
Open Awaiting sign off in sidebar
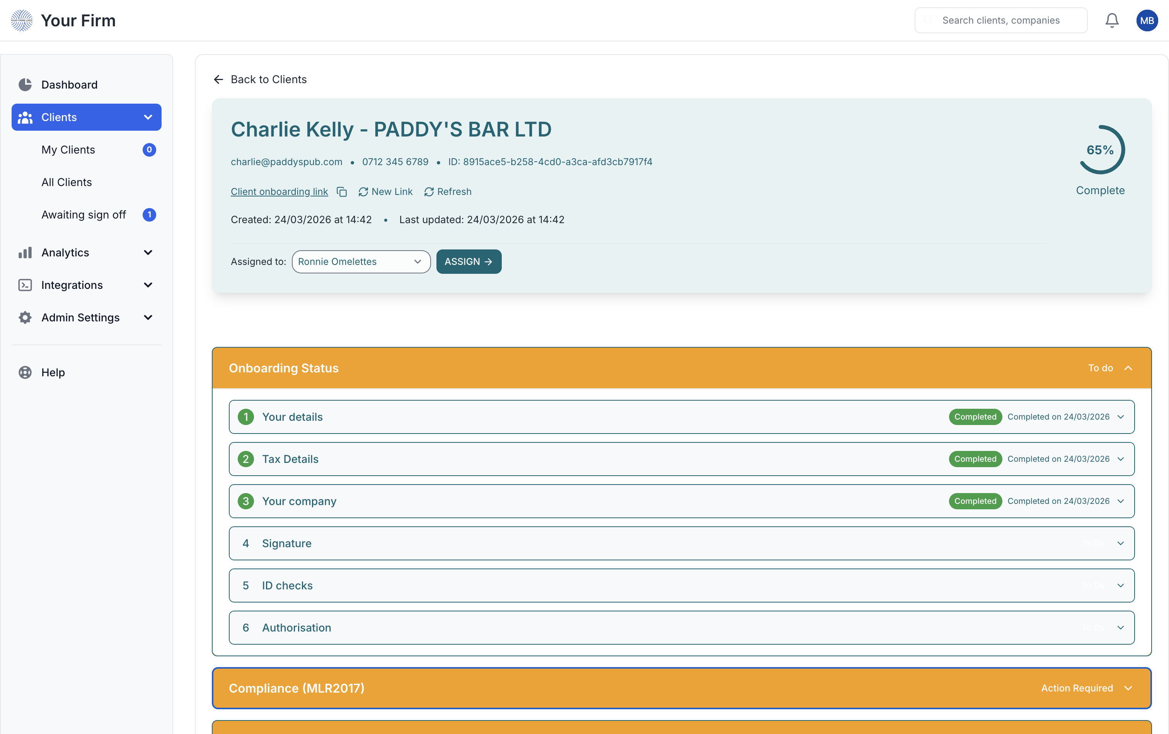point(83,215)
